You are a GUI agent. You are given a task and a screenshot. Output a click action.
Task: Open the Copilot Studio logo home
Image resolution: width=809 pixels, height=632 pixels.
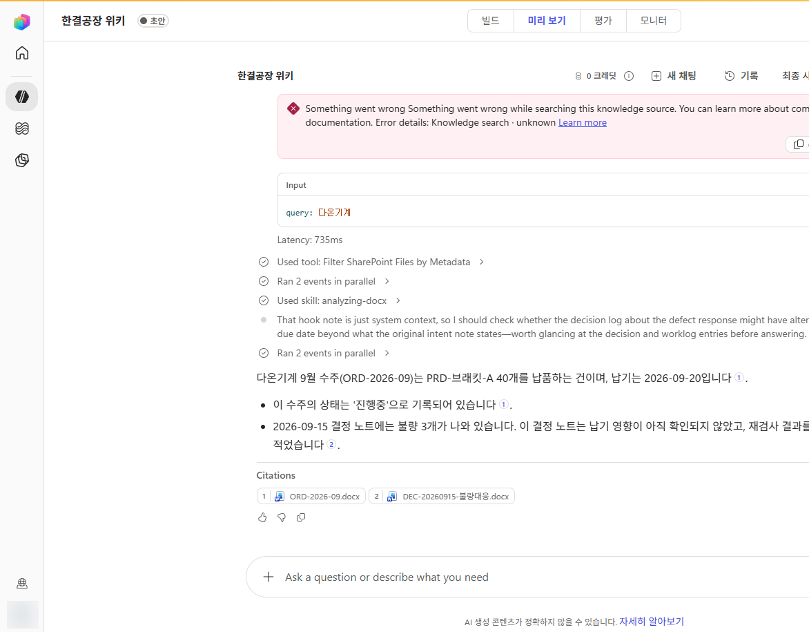click(x=21, y=21)
